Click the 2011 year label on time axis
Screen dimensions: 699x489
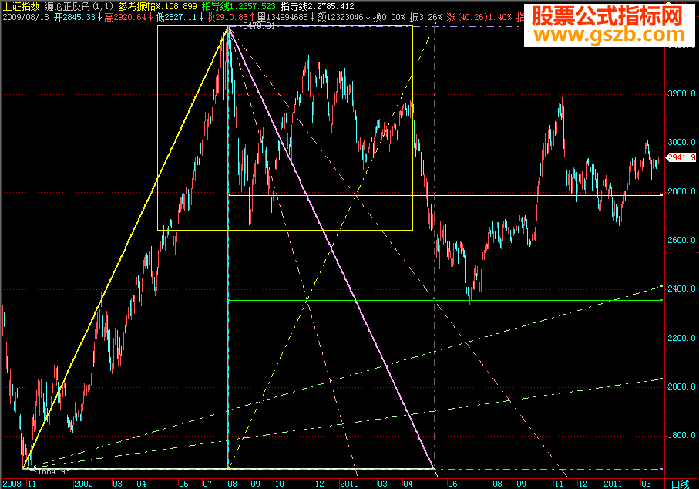(x=613, y=484)
